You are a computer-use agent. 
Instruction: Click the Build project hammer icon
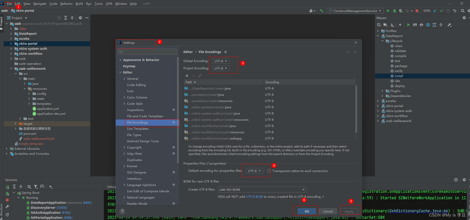[x=322, y=11]
